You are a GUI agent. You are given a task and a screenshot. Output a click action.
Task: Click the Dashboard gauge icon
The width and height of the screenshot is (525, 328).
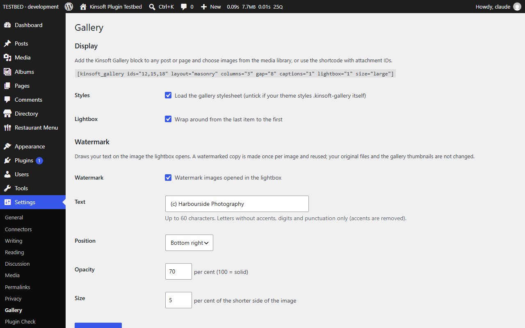point(7,25)
